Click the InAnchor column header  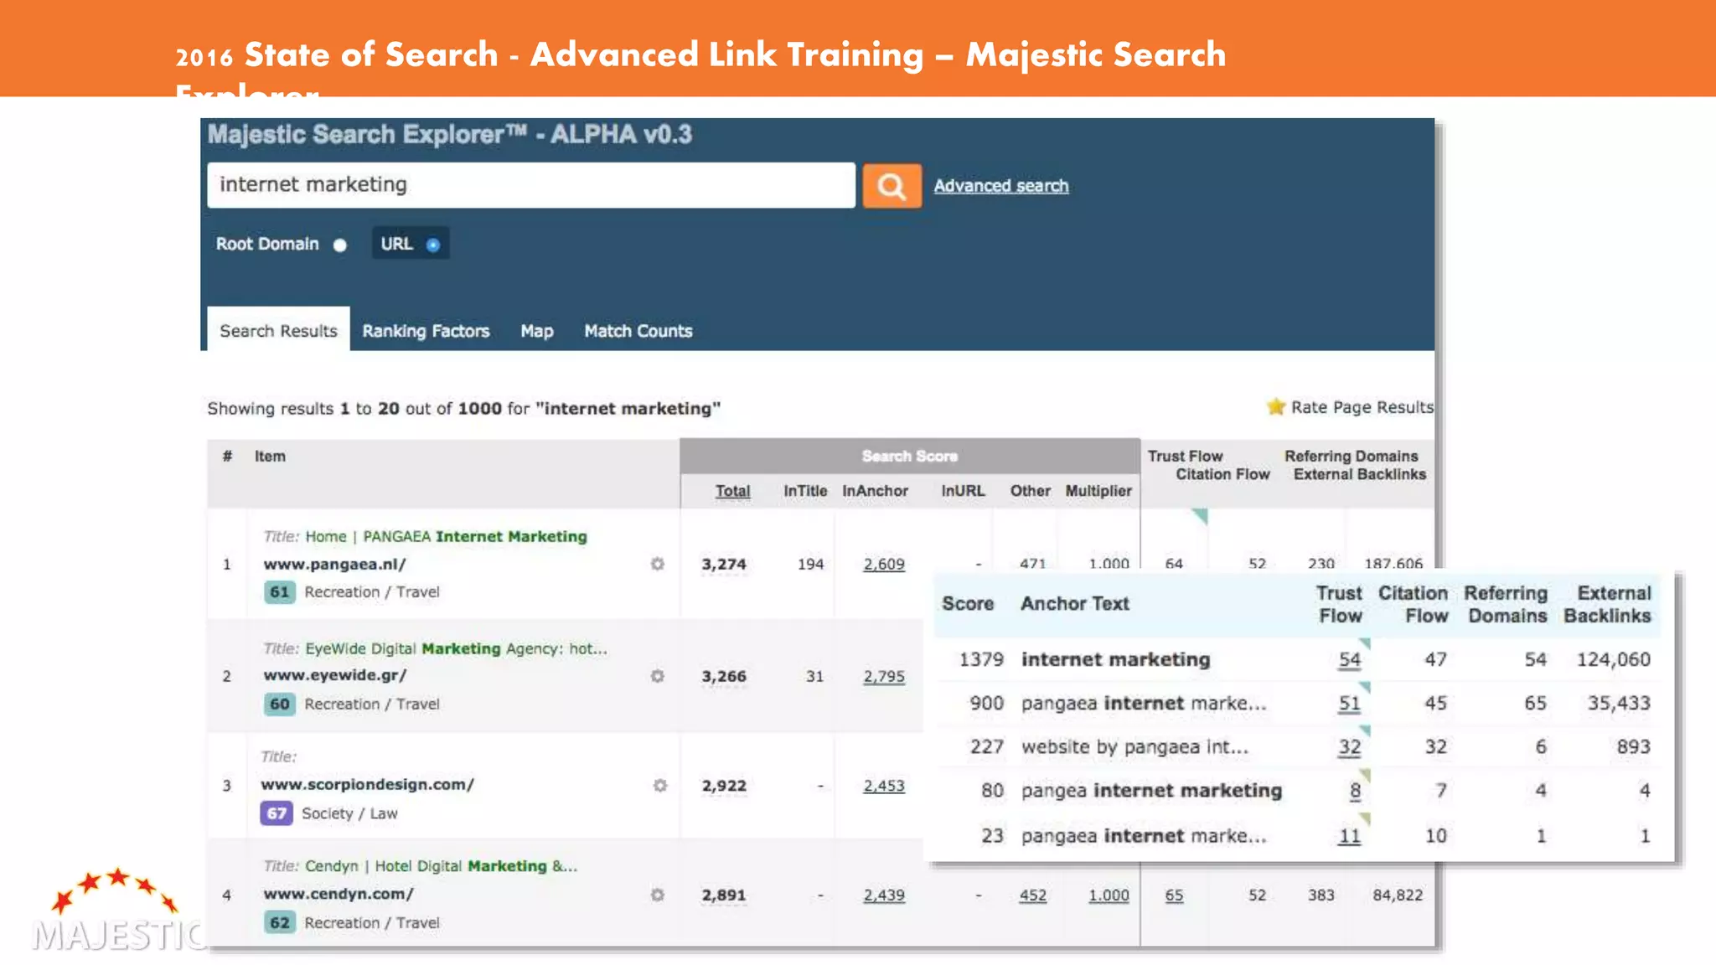point(875,491)
